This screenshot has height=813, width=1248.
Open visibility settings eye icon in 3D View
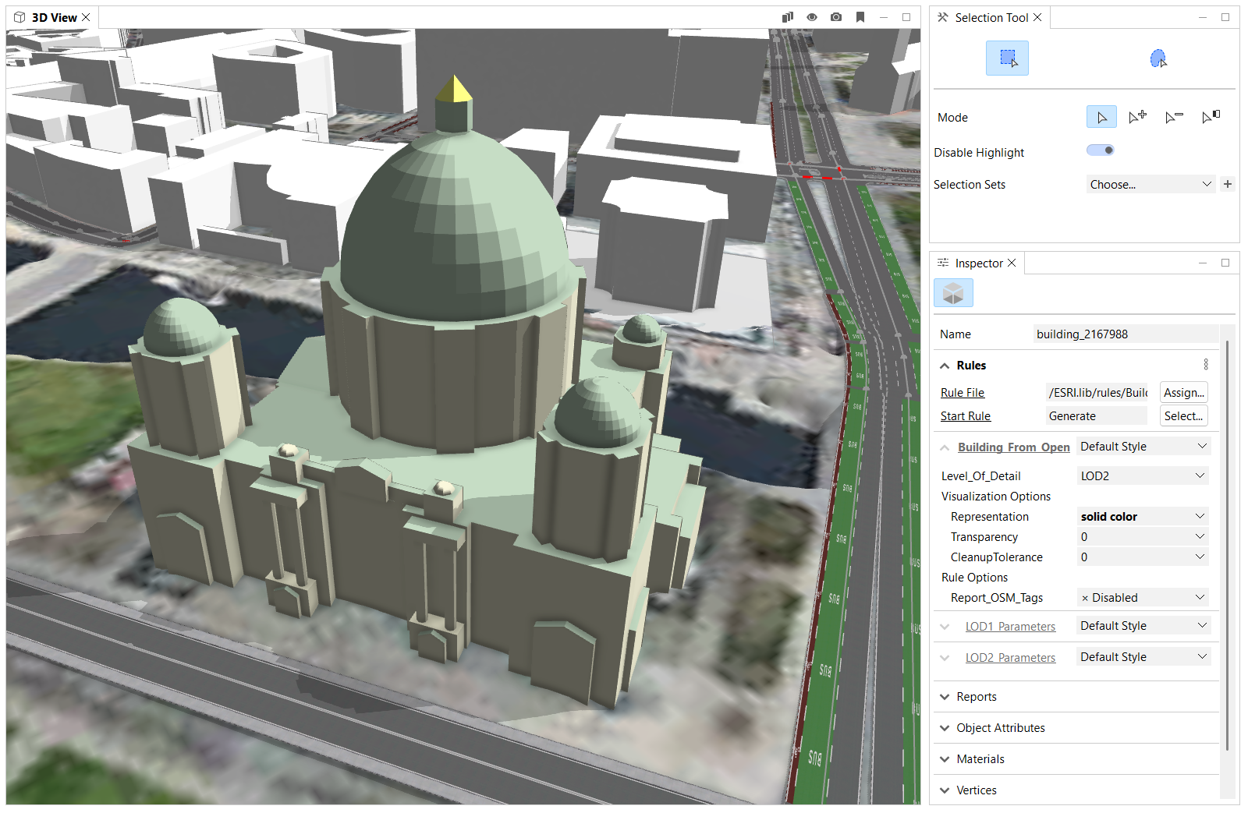(812, 17)
